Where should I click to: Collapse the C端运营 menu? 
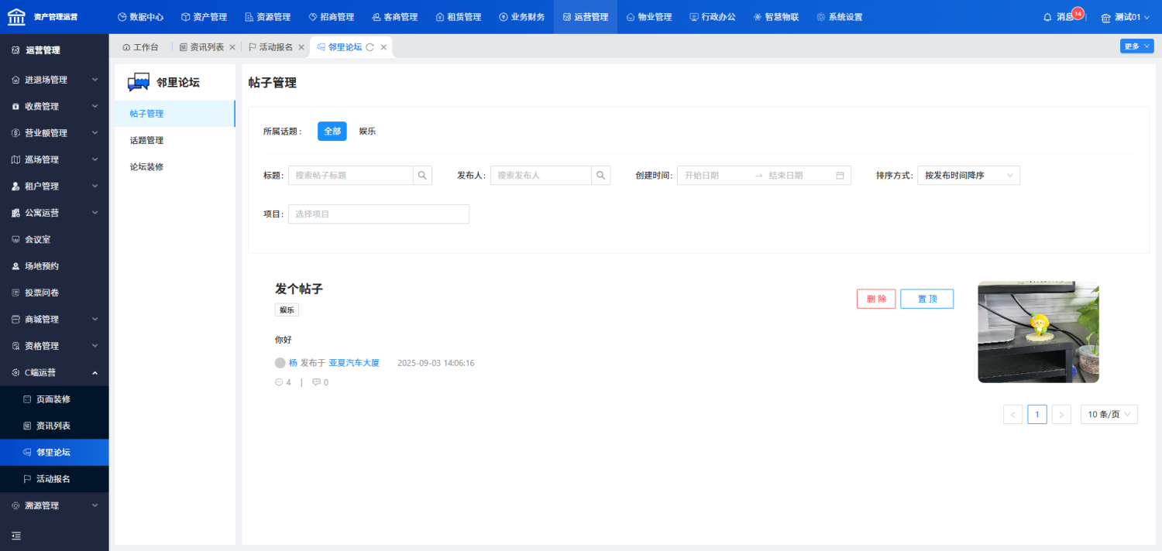click(54, 372)
